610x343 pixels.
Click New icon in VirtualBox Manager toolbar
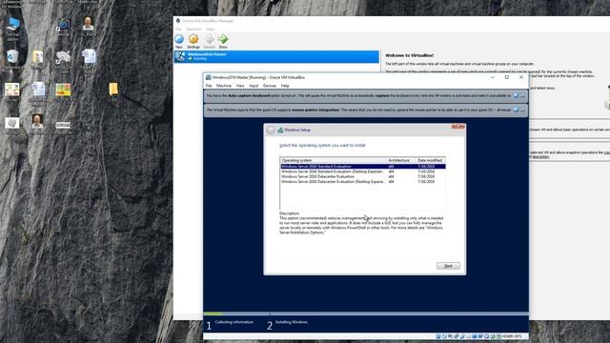click(179, 39)
